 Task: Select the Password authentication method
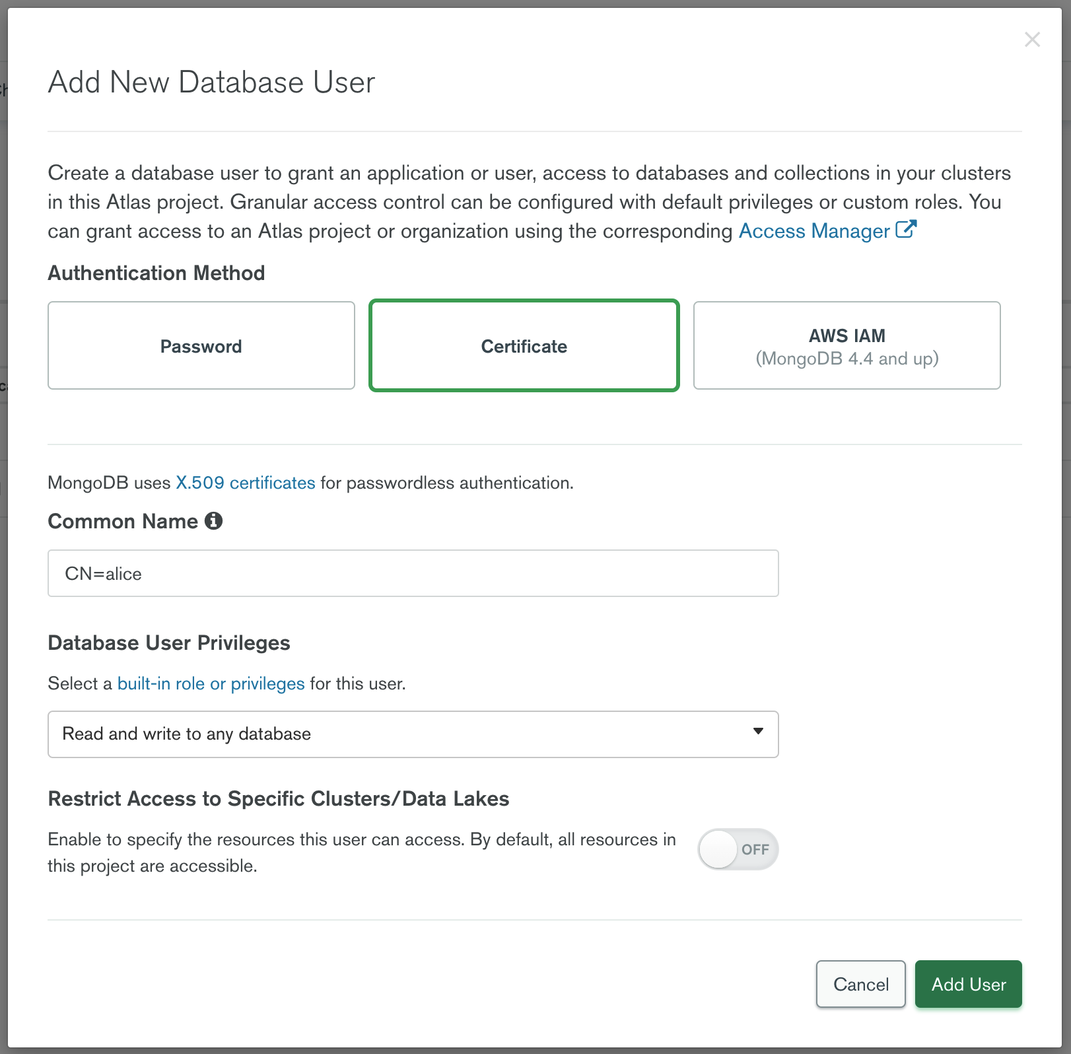pyautogui.click(x=201, y=345)
